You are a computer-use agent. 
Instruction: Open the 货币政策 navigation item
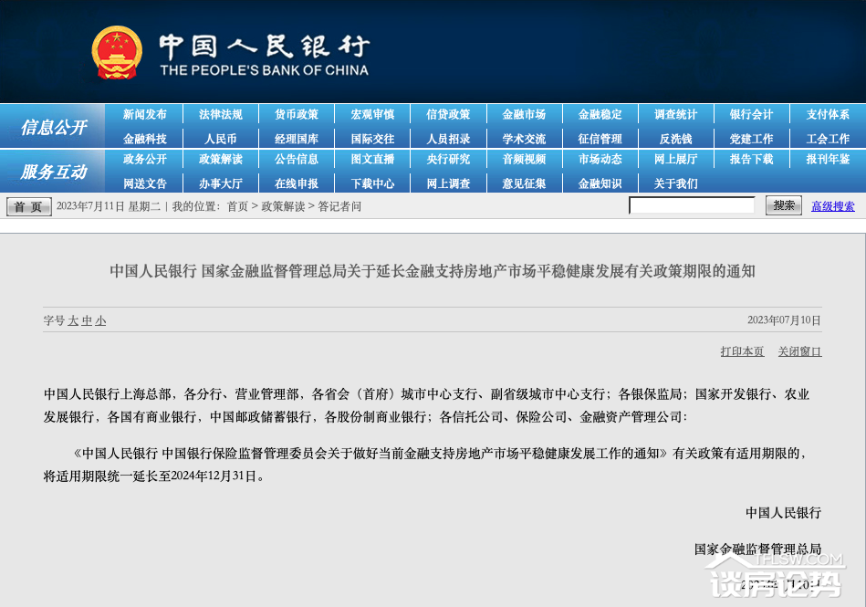click(297, 114)
